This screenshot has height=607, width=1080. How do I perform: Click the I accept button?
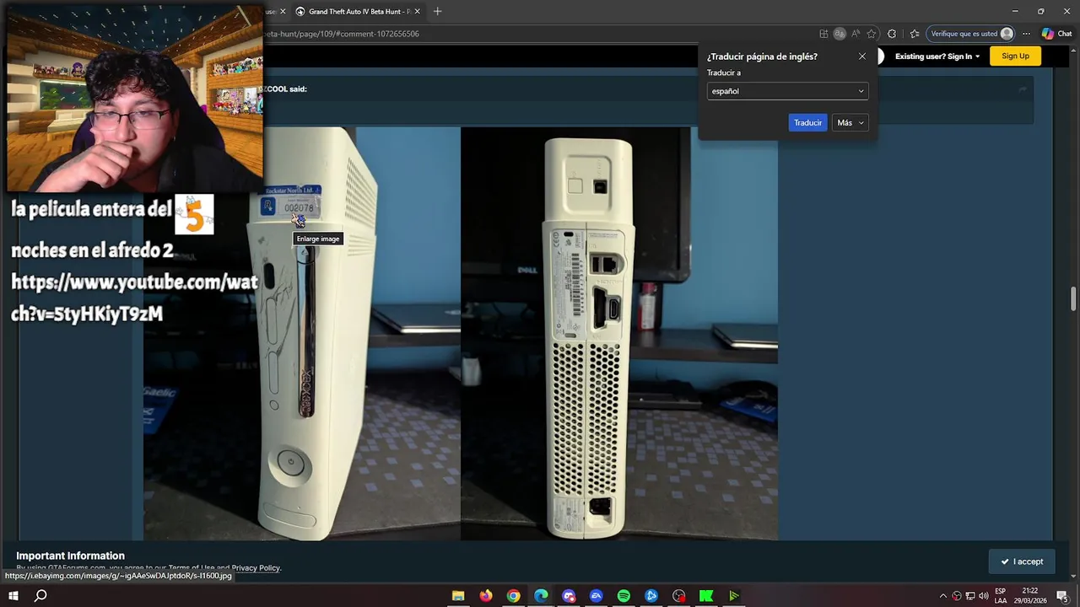(x=1022, y=561)
